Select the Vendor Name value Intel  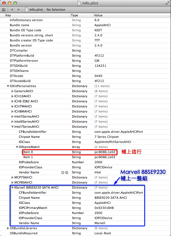[x=98, y=173]
